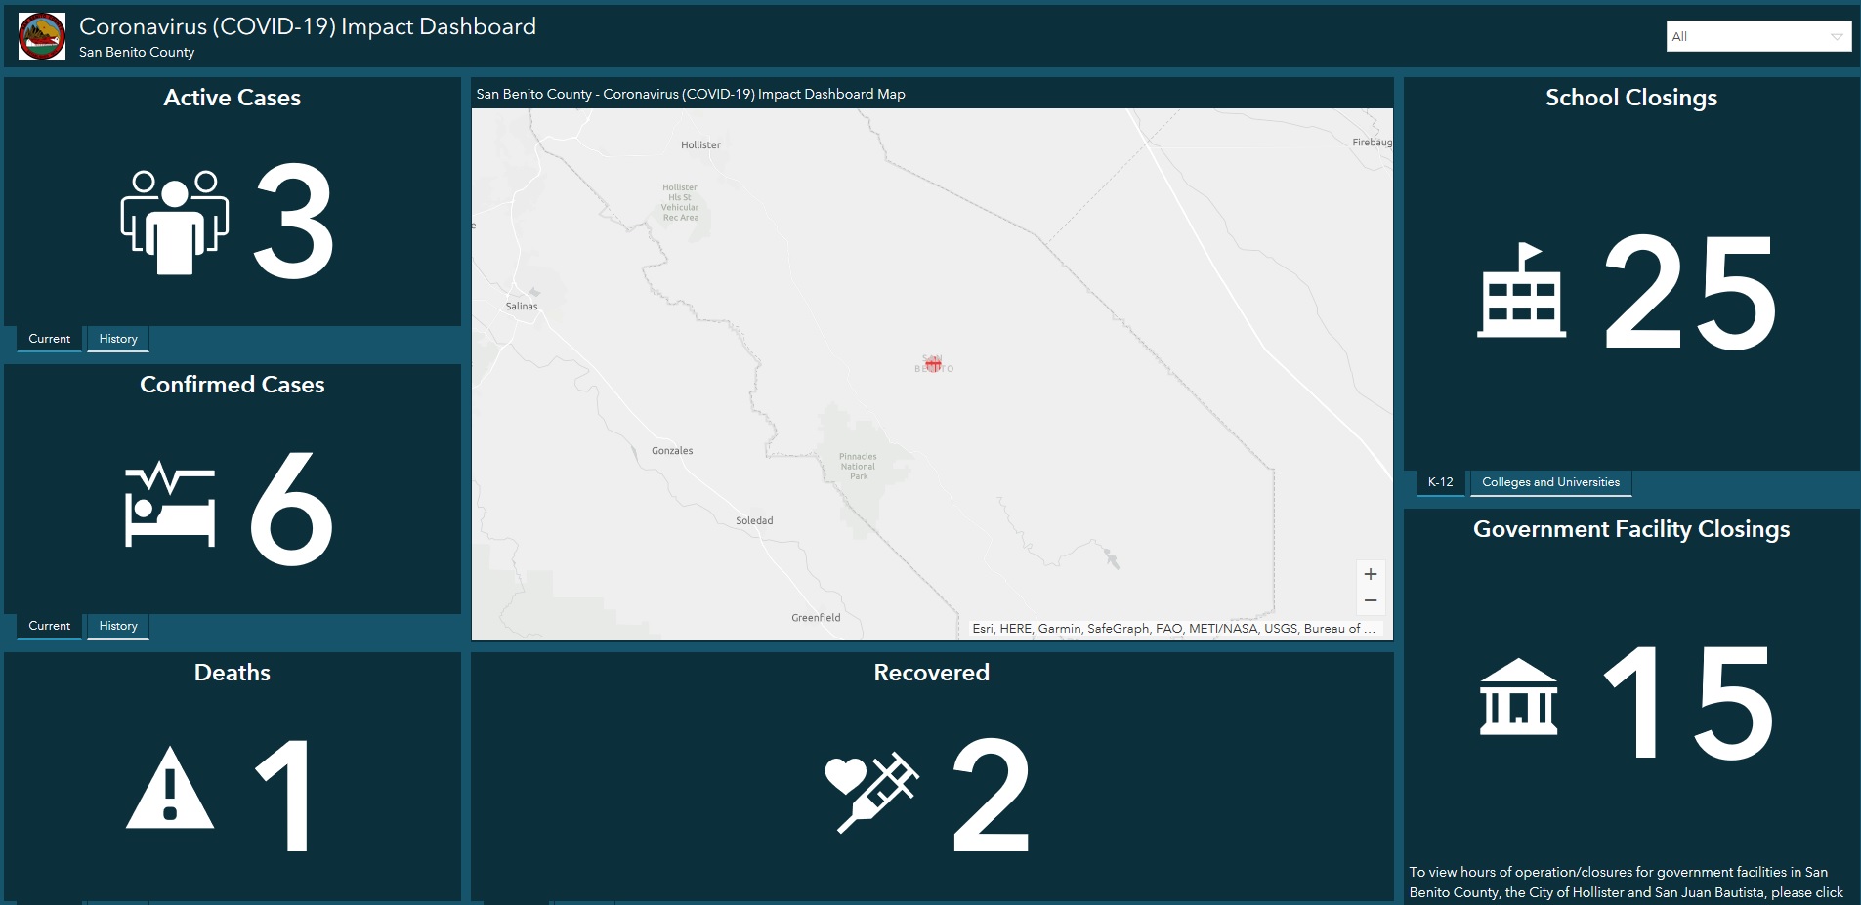Select the K-12 school closings tab
1861x905 pixels.
[x=1440, y=482]
